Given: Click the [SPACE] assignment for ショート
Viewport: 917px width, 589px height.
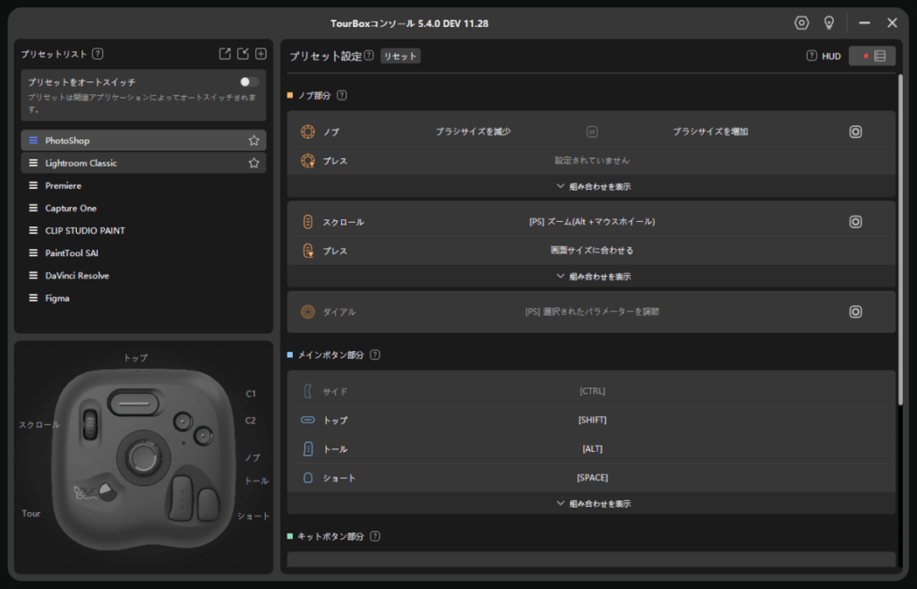Looking at the screenshot, I should [x=592, y=478].
